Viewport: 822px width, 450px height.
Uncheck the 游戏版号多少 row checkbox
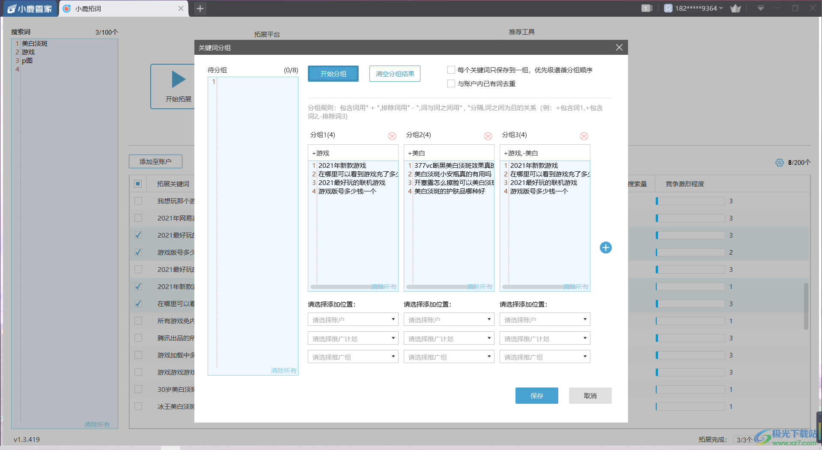tap(138, 252)
